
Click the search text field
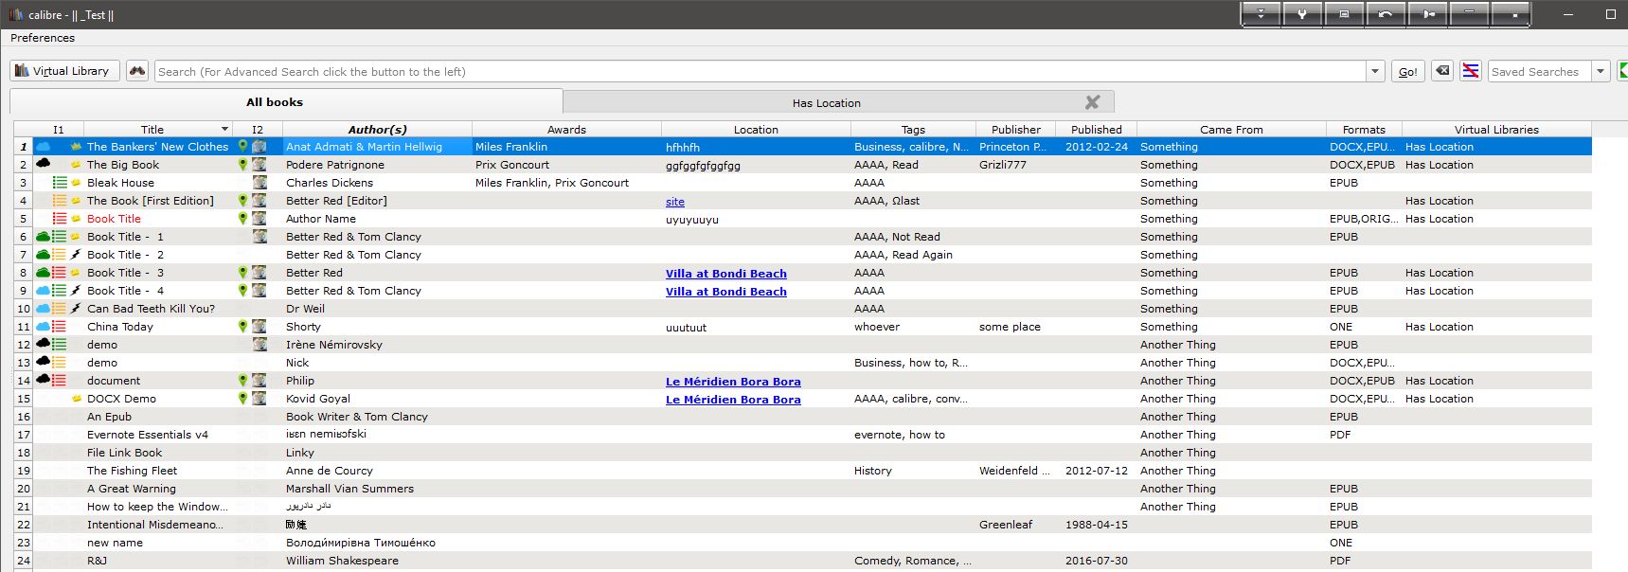coord(758,71)
